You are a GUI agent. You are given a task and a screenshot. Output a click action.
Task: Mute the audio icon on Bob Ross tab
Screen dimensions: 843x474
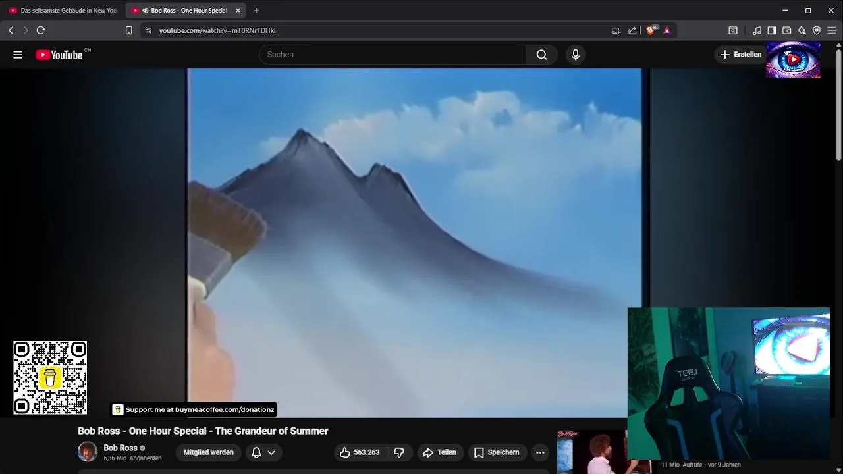(145, 11)
